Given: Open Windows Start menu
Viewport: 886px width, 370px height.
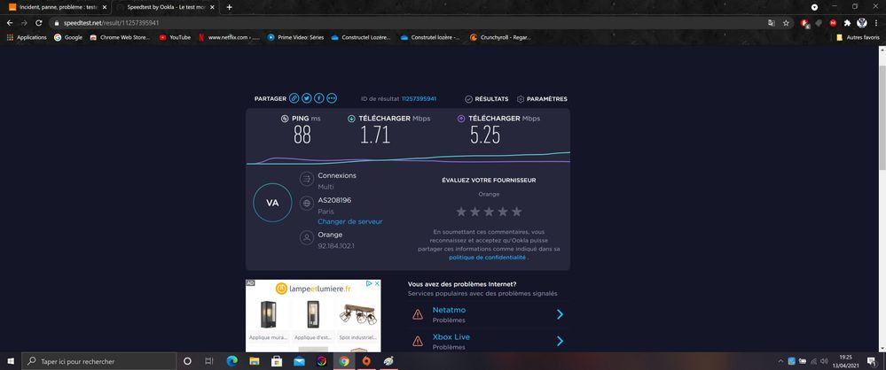Looking at the screenshot, I should (x=10, y=361).
